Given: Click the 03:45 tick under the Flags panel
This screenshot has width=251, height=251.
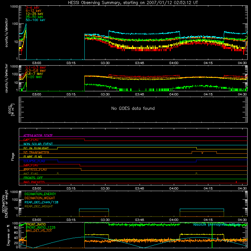Looking at the screenshot, I should (x=139, y=189).
